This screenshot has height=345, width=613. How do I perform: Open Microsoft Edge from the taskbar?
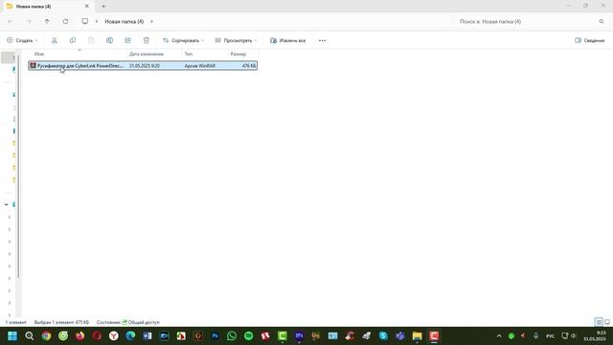[x=130, y=336]
